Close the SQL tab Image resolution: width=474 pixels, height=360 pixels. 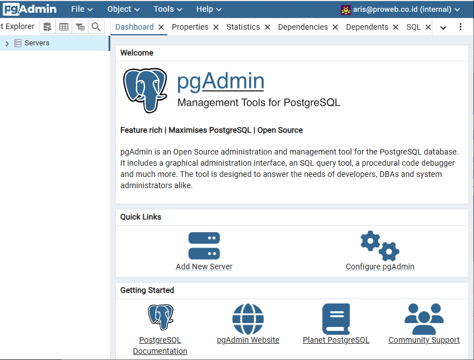(428, 27)
